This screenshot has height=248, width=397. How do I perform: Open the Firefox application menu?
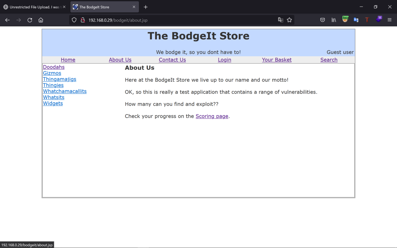pyautogui.click(x=390, y=20)
